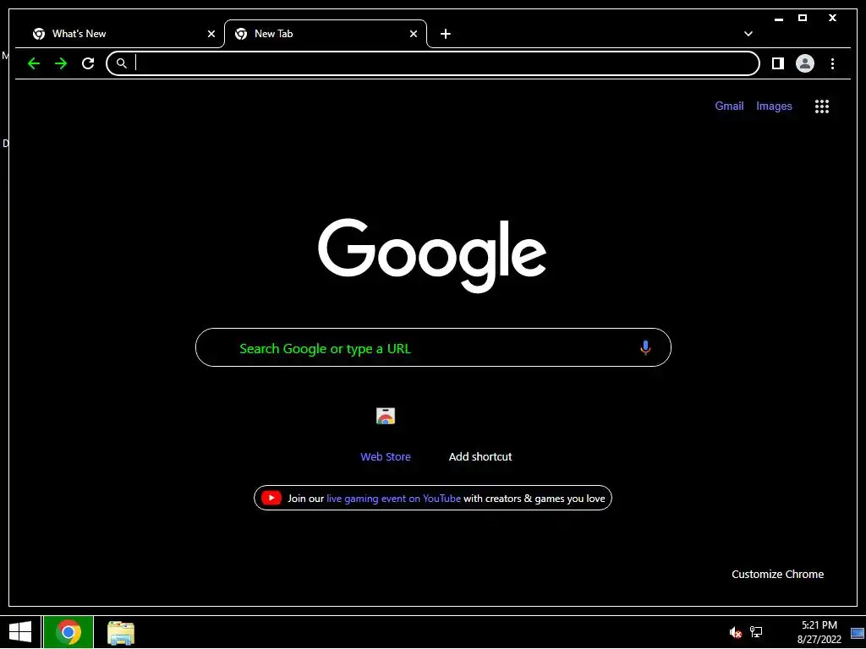Go back using the green back arrow
Viewport: 866px width, 649px height.
[34, 63]
